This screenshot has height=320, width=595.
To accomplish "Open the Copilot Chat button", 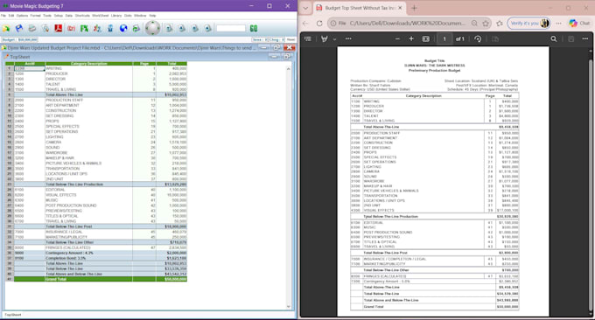I will tap(579, 23).
